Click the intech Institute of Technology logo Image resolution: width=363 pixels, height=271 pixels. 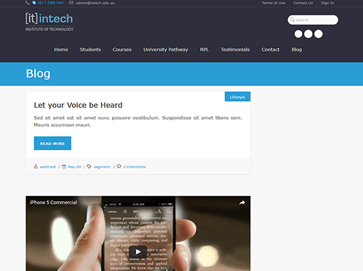pos(49,22)
